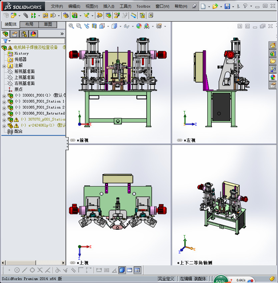
Task: Toggle the link views icon beside 前视
Action: (73, 140)
